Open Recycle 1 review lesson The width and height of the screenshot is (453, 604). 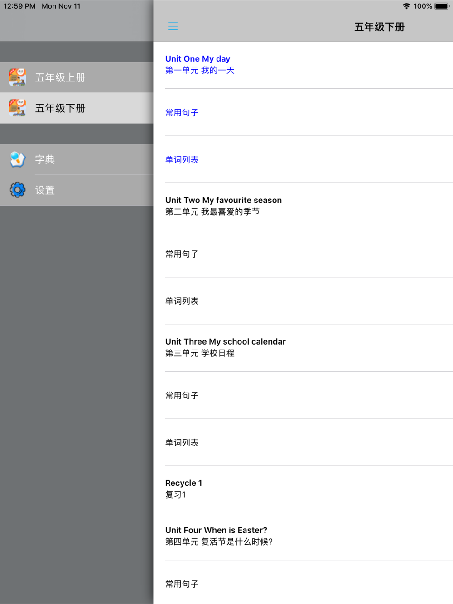coord(303,489)
